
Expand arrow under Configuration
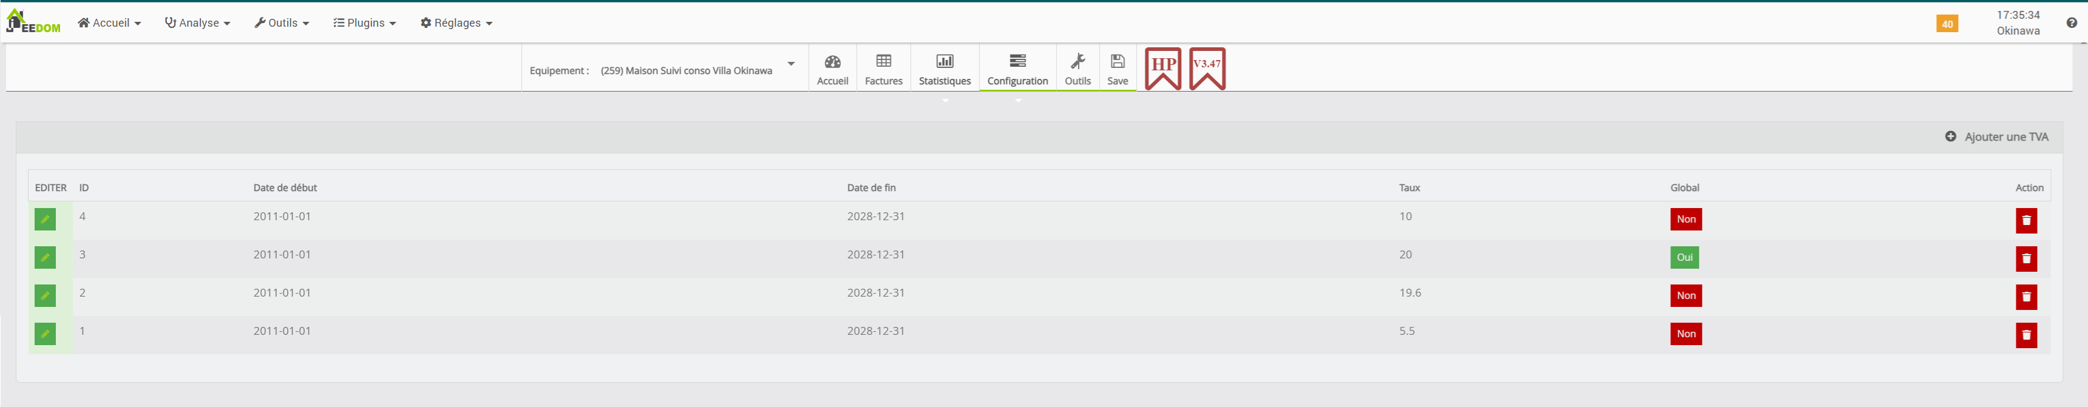click(1018, 101)
